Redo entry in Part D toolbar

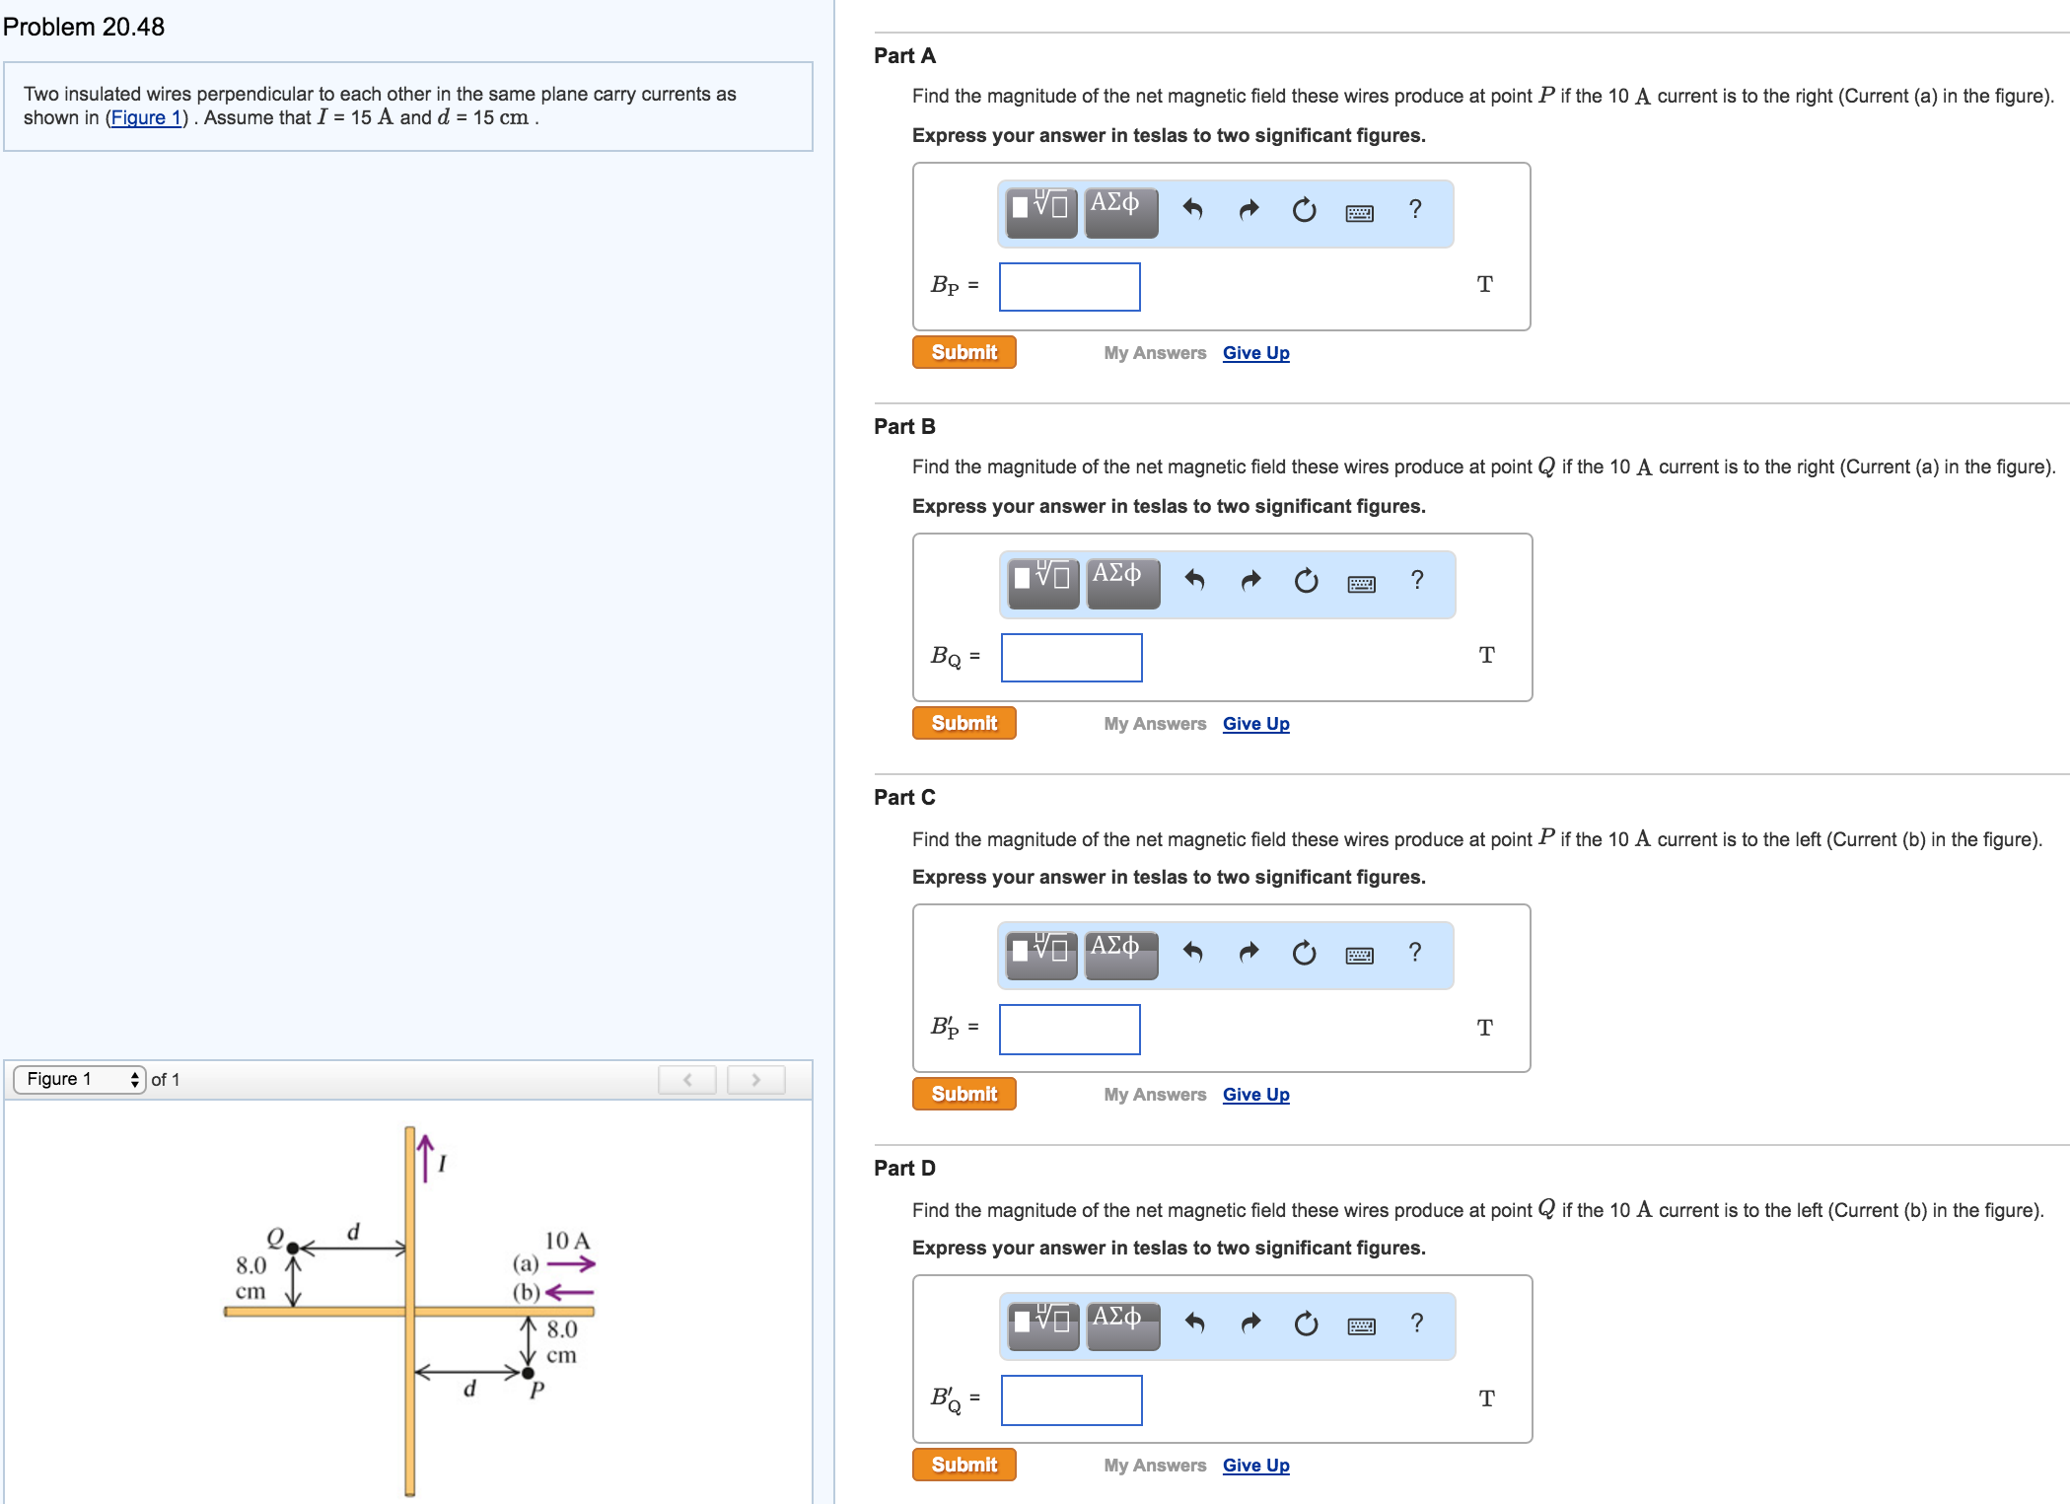(1250, 1323)
